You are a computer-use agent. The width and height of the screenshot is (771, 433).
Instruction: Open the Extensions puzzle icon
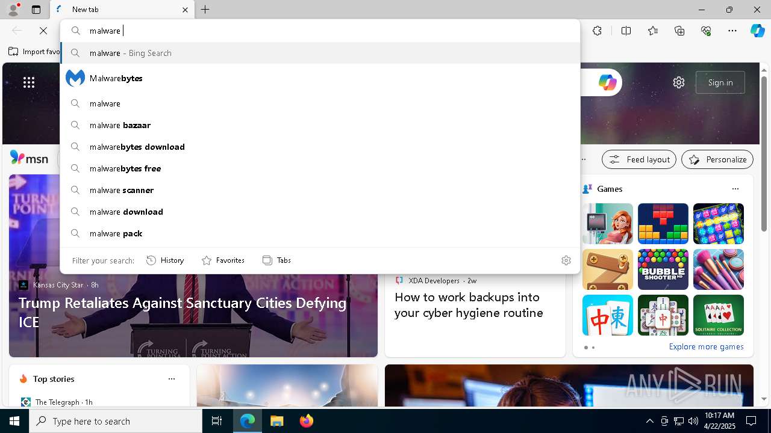[x=597, y=31]
